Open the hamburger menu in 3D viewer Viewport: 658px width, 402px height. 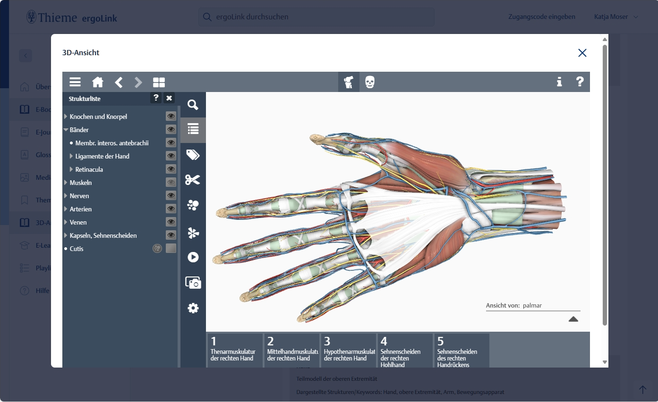[75, 82]
